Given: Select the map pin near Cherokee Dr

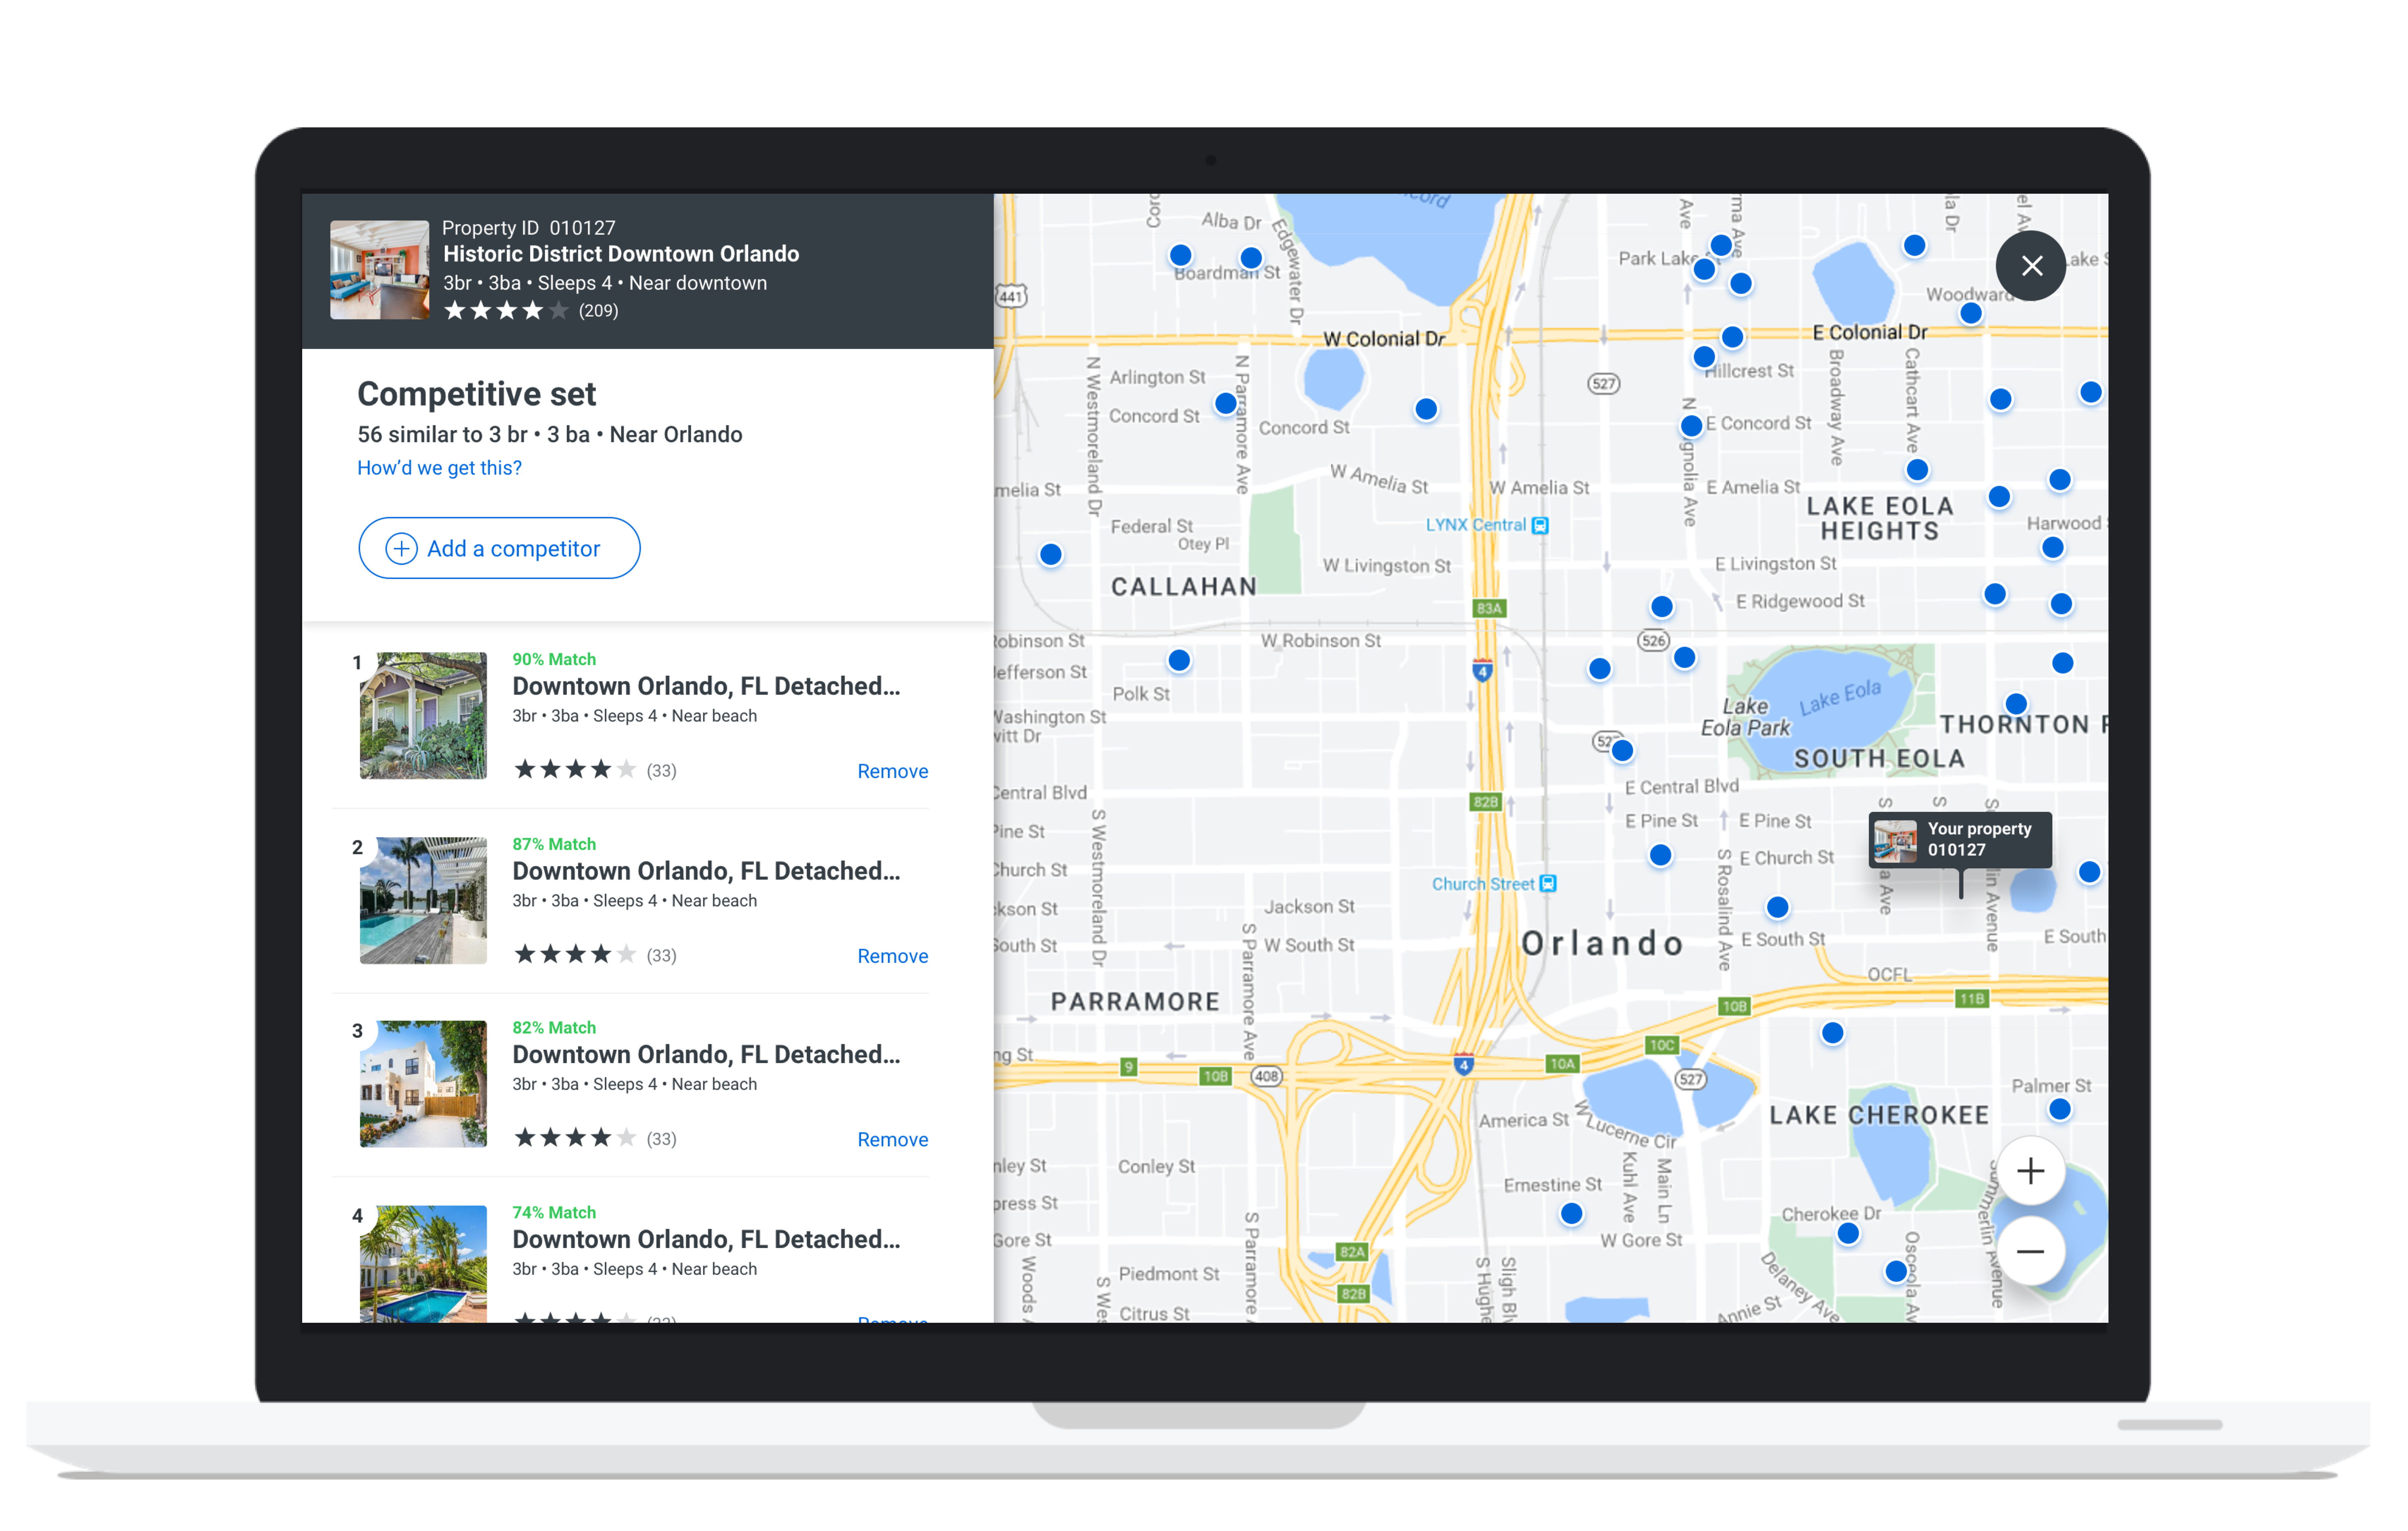Looking at the screenshot, I should tap(1848, 1233).
